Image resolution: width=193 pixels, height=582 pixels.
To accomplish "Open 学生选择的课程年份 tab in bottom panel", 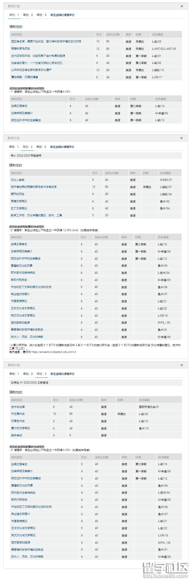I will coord(62,374).
